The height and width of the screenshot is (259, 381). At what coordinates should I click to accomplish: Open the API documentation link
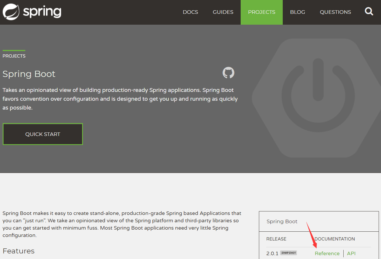[x=351, y=253]
